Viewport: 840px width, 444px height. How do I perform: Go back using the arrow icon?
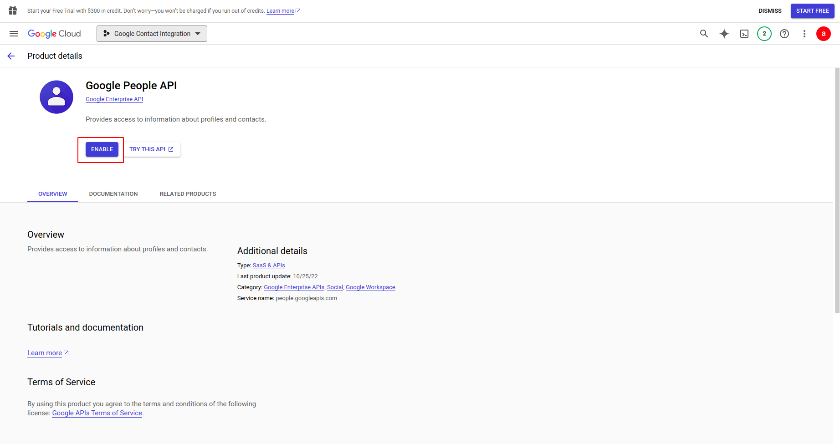click(x=11, y=56)
